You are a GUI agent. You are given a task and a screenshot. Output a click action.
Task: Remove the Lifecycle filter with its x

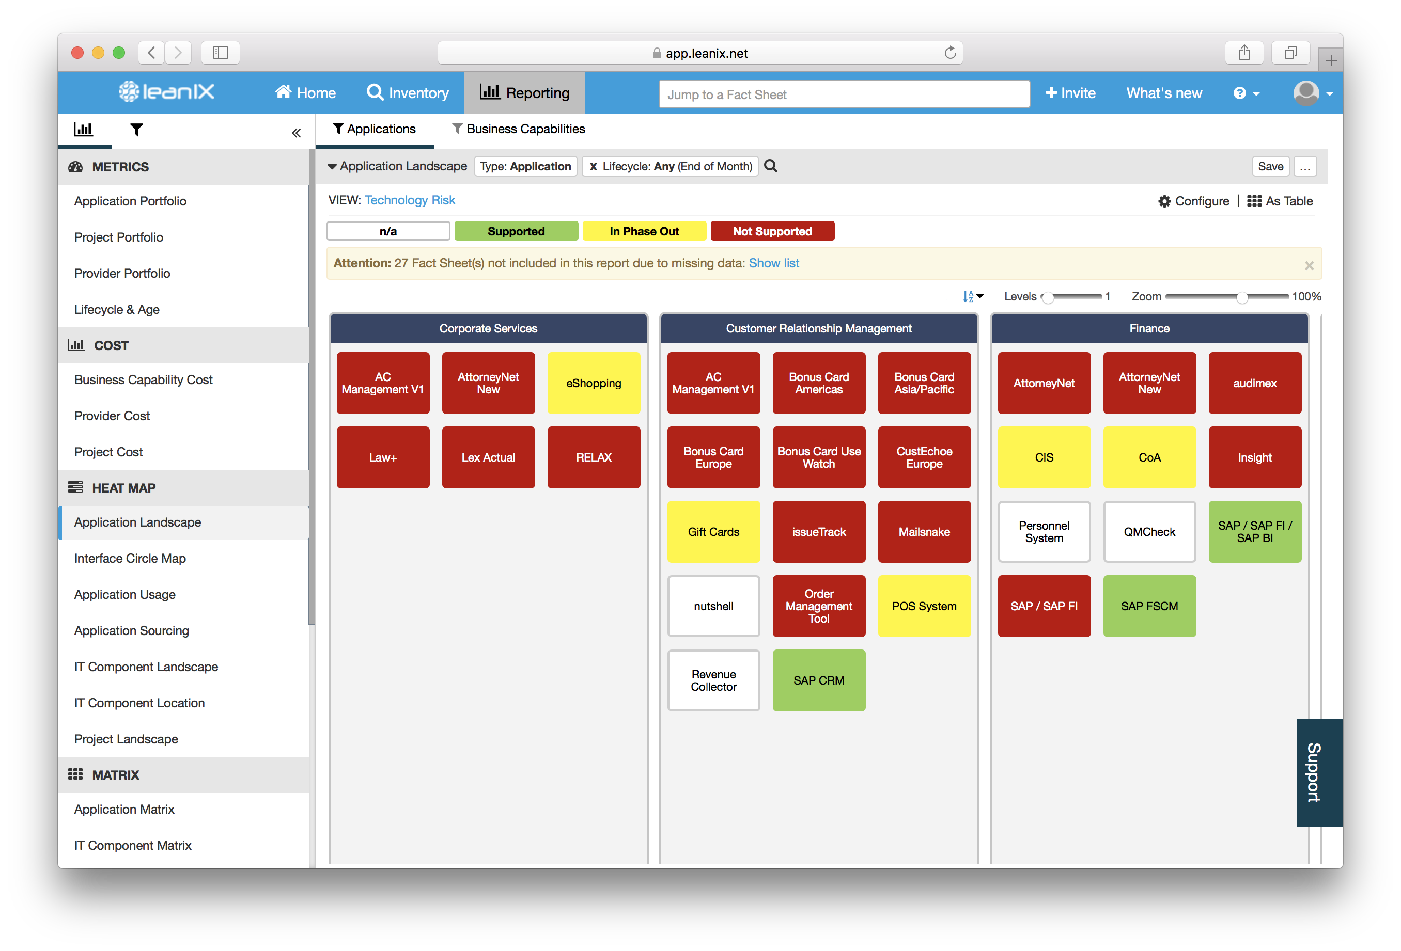(593, 166)
